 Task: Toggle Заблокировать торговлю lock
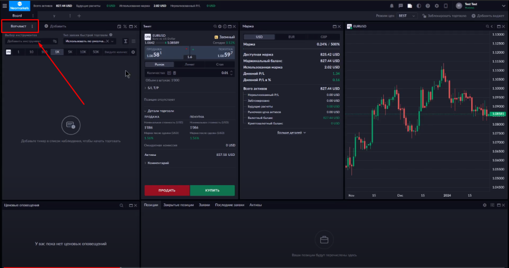(444, 15)
